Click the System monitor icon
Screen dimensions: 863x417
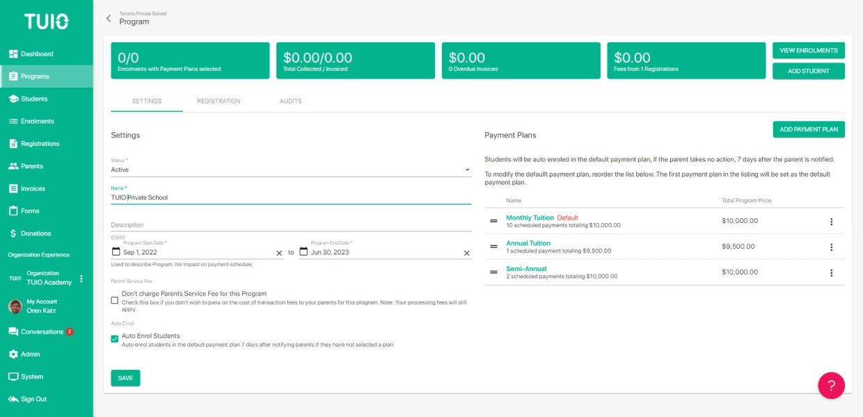click(x=13, y=377)
